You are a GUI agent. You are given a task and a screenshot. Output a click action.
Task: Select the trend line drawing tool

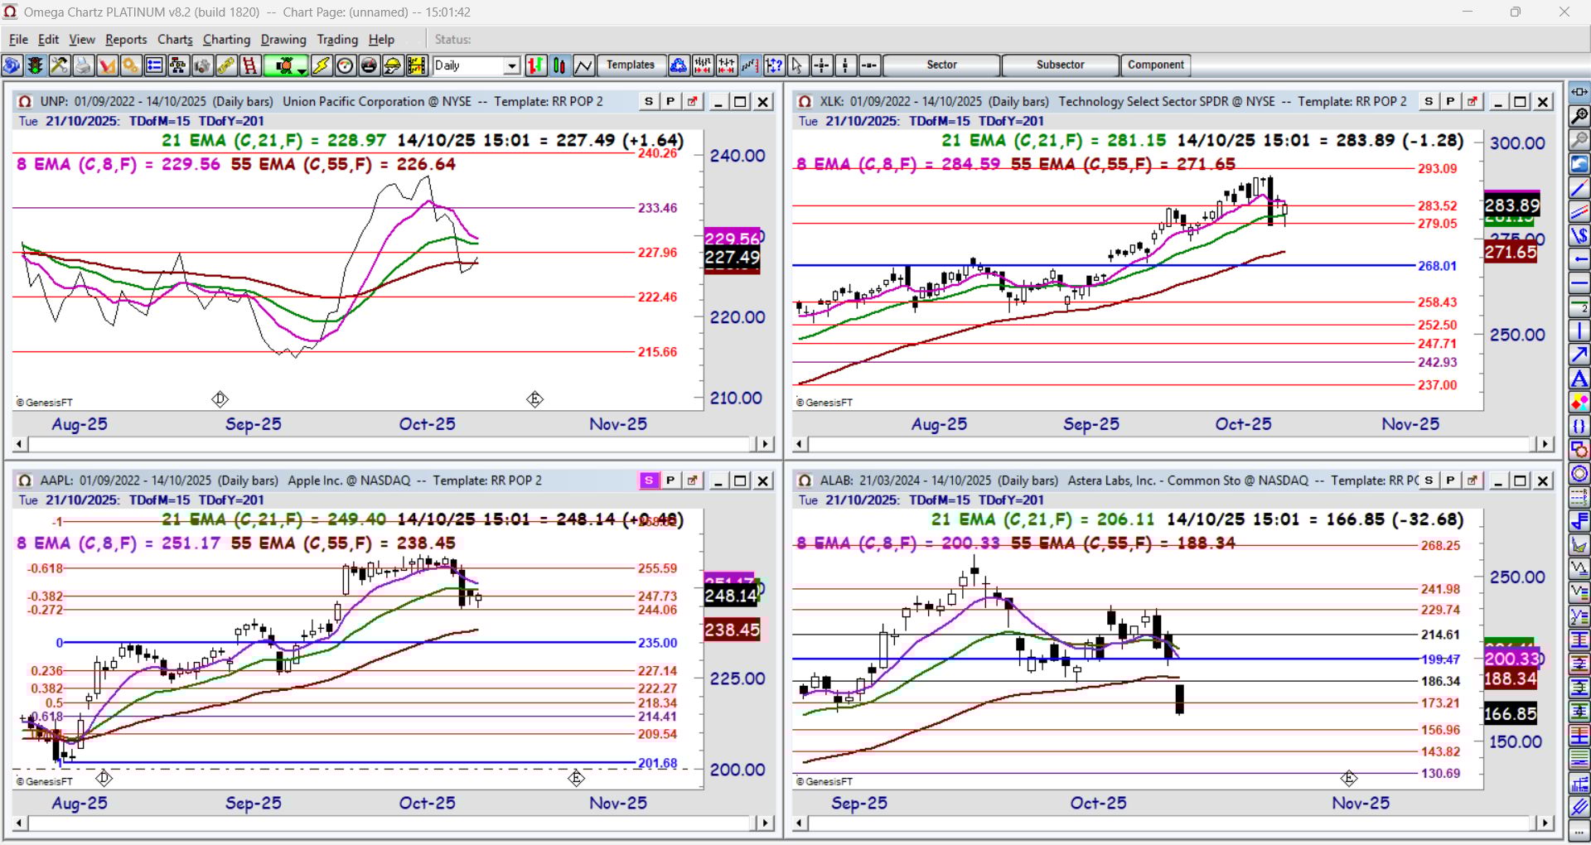[x=1579, y=188]
